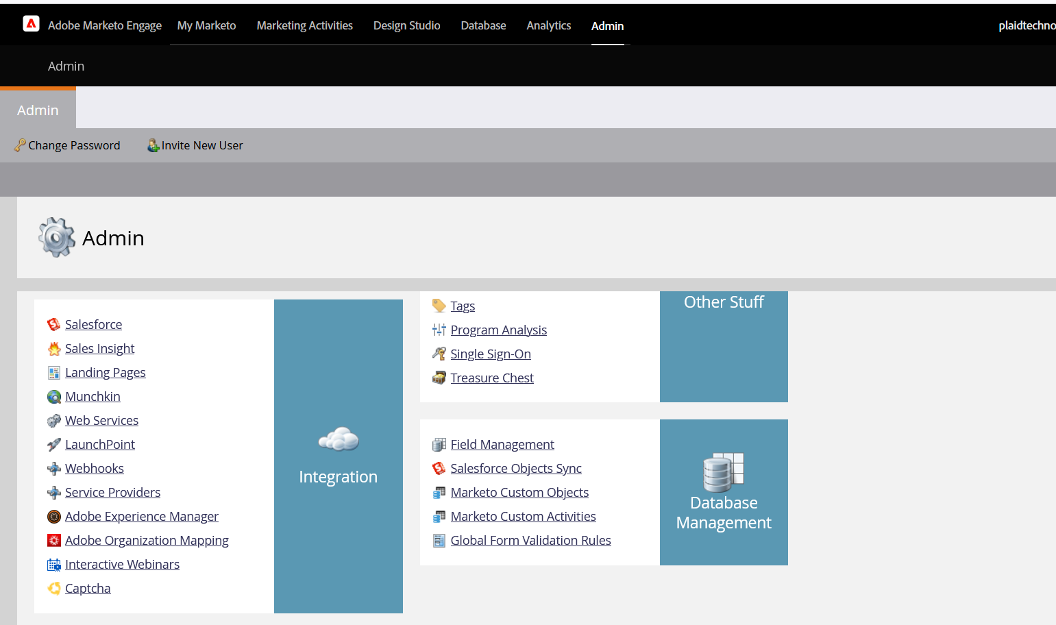The height and width of the screenshot is (625, 1056).
Task: Click the Adobe Experience Manager icon
Action: (54, 516)
